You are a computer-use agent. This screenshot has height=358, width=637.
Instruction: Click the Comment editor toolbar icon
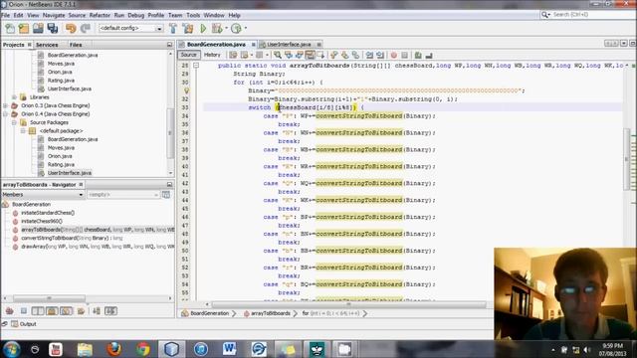pyautogui.click(x=418, y=55)
